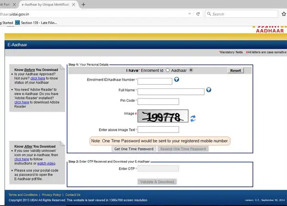
Task: Select the Aadhaar radio button
Action: pos(191,70)
